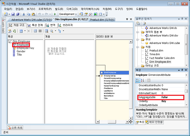Click the attribute view grid icon
The width and height of the screenshot is (190, 136).
[x=21, y=31]
